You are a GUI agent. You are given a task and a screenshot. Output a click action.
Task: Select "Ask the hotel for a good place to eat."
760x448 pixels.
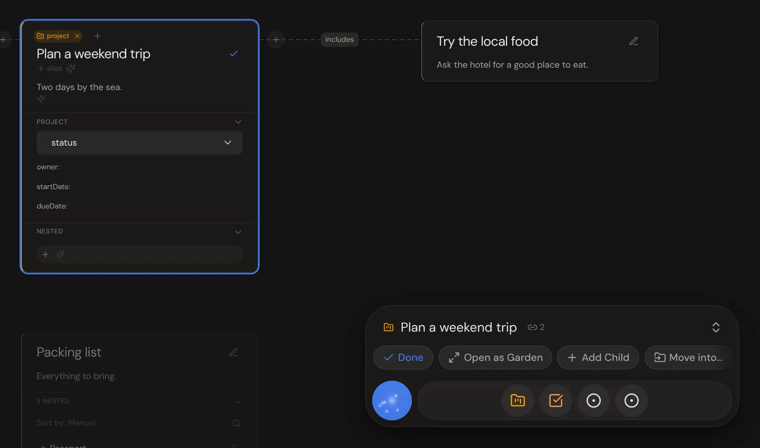coord(512,65)
